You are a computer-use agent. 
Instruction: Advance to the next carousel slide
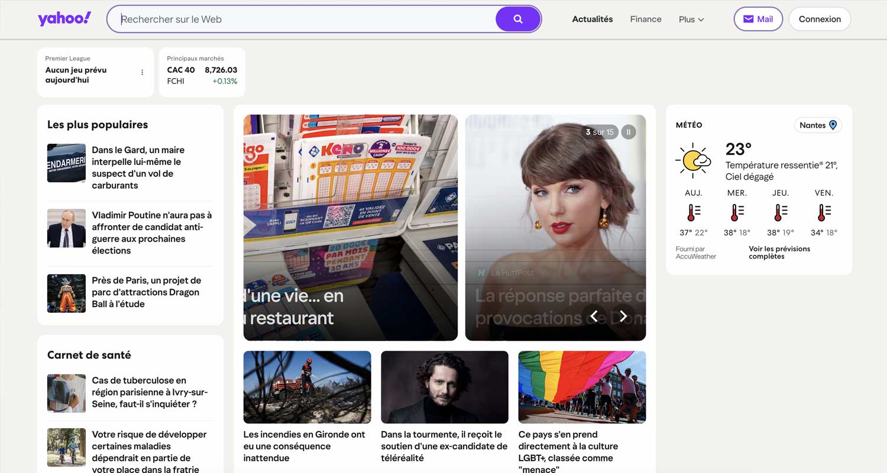[623, 316]
